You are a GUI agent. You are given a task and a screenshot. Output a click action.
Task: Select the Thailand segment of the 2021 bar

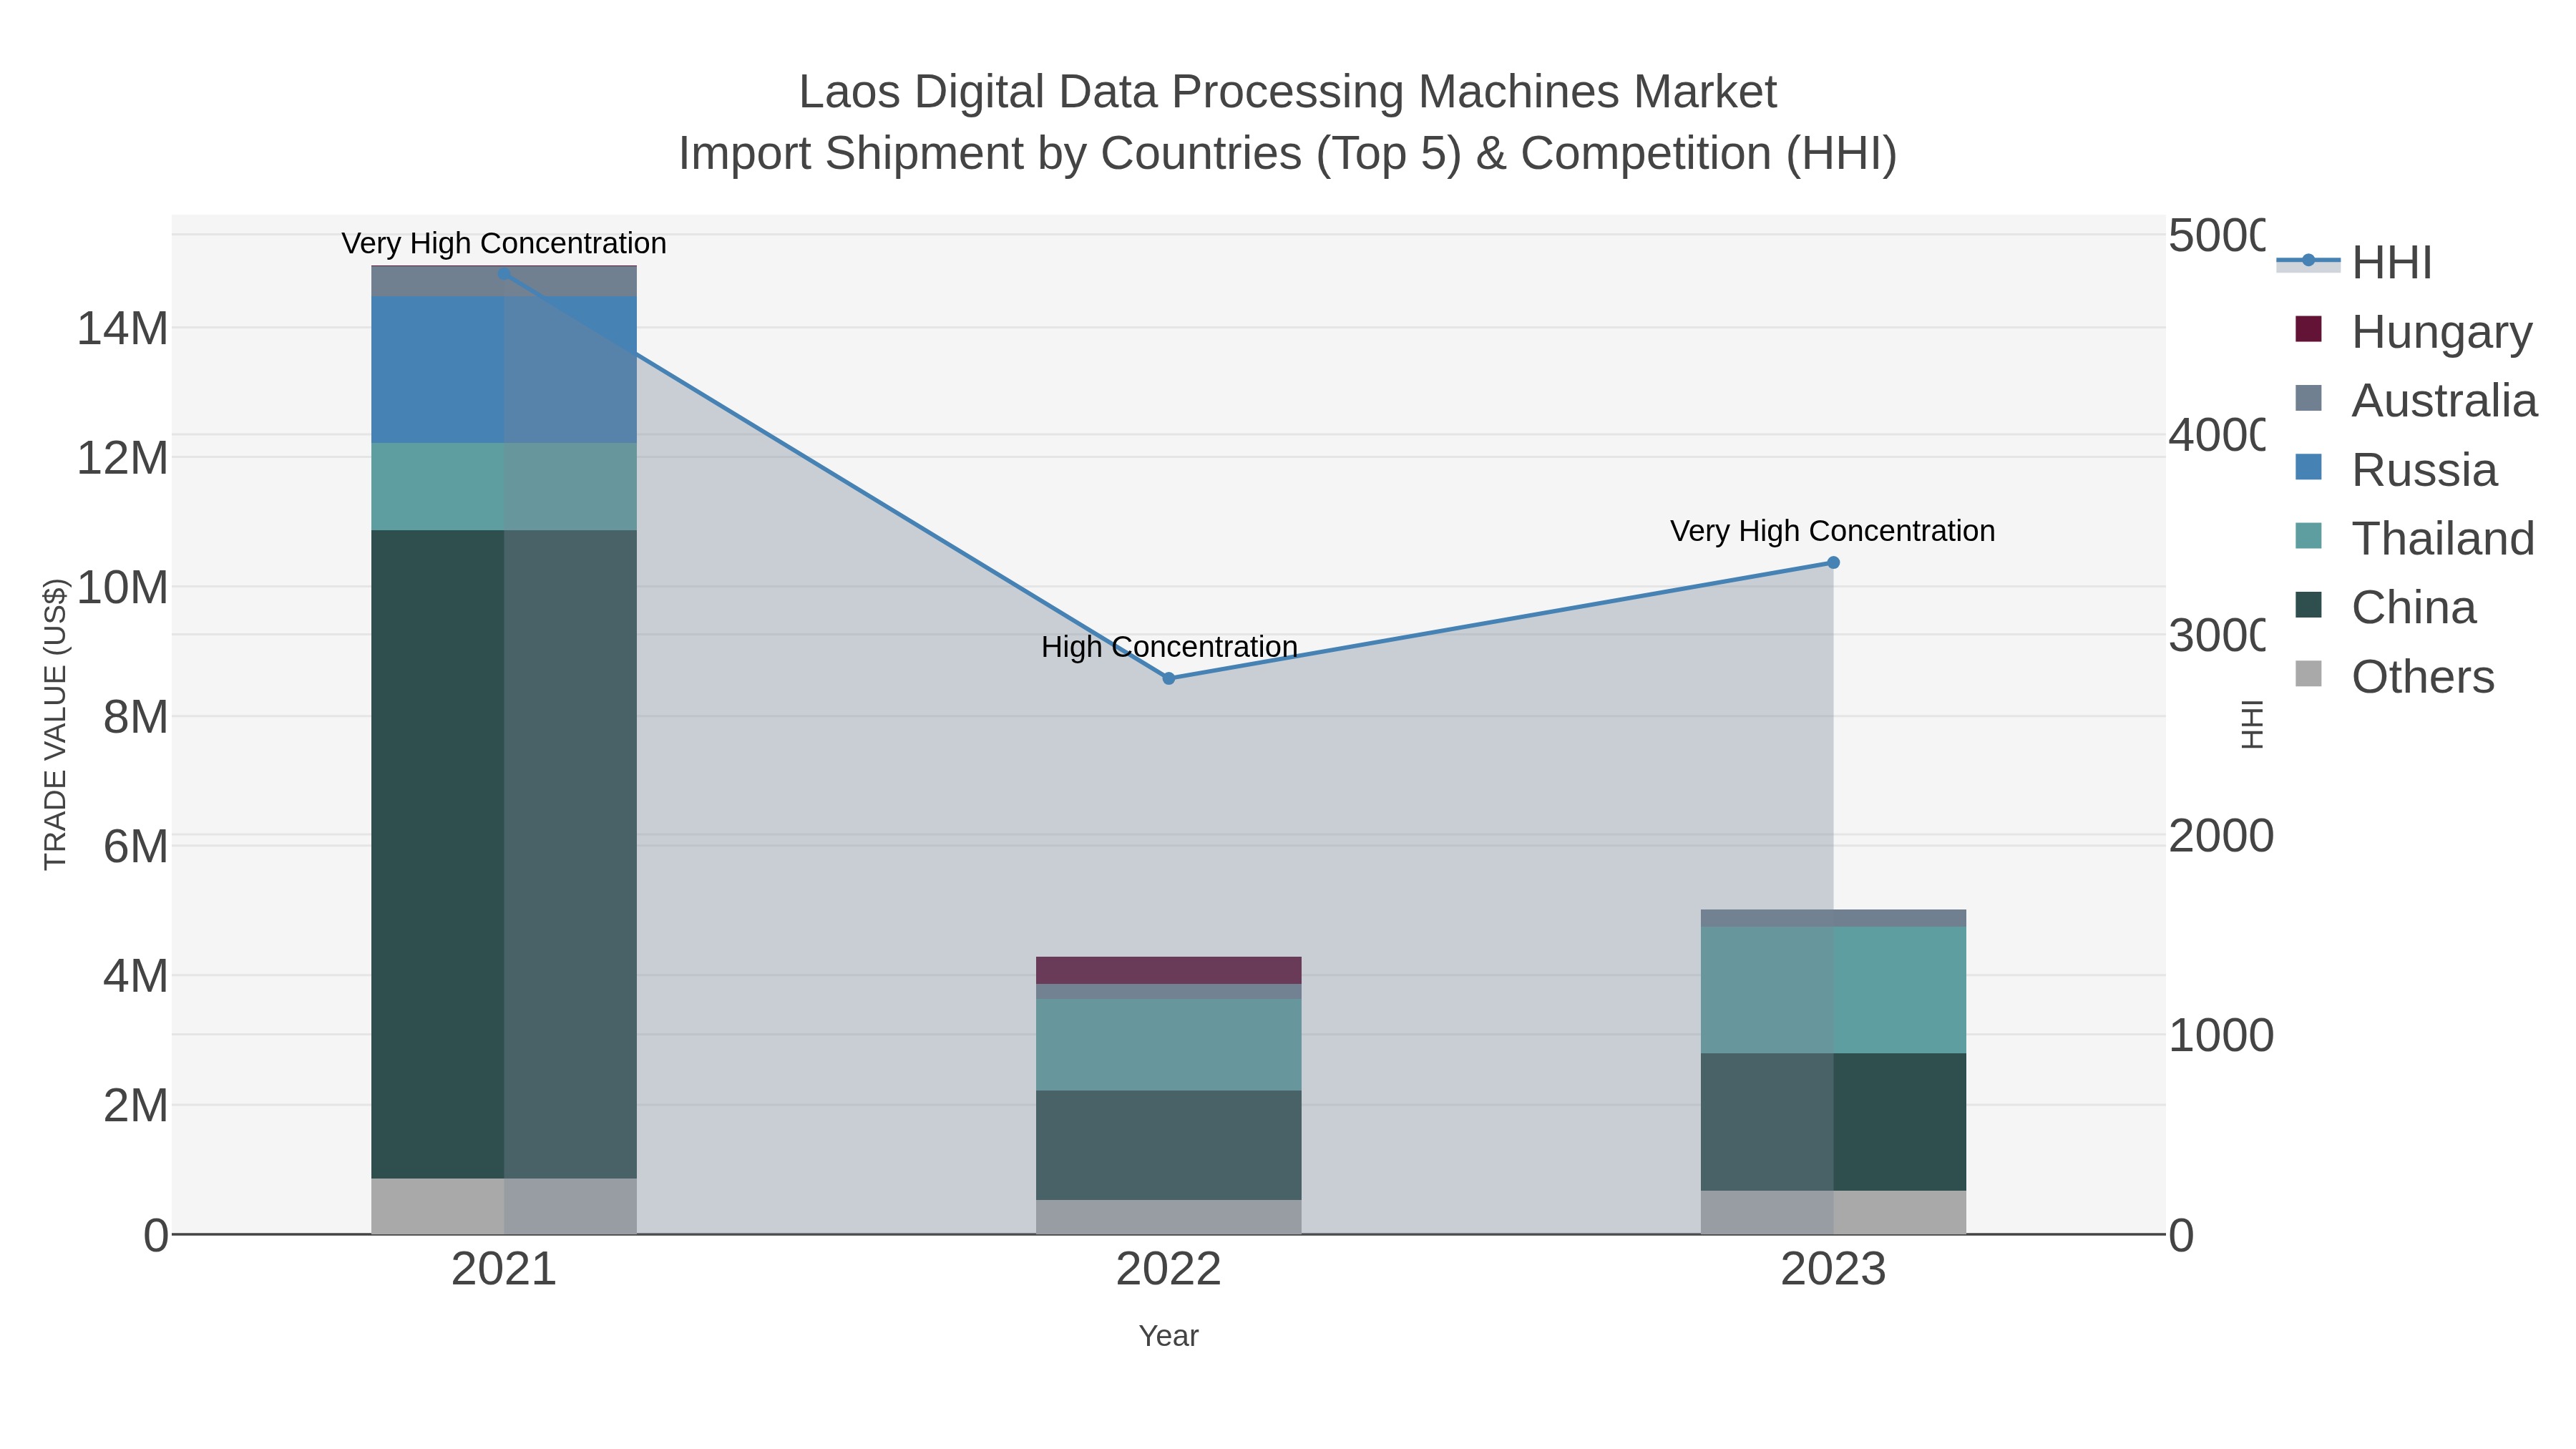coord(504,487)
